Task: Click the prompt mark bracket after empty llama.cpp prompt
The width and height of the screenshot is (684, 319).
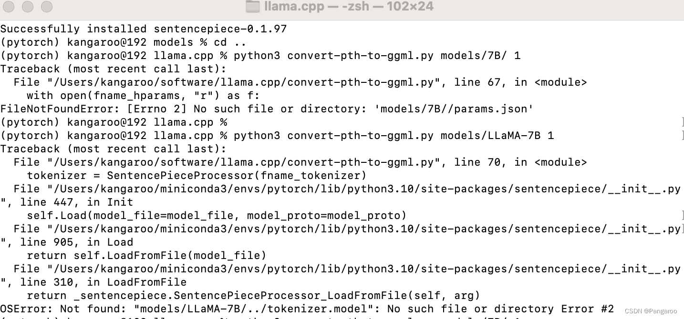Action: (x=682, y=122)
